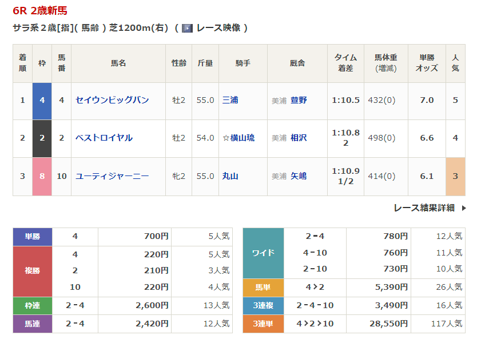Open レース結果詳細 link

click(424, 208)
